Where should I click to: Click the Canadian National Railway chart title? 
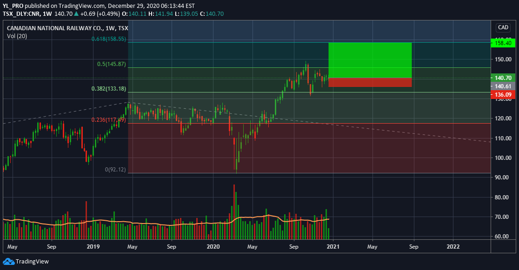pos(67,28)
